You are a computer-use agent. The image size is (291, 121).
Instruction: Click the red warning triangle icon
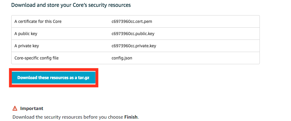pos(15,109)
